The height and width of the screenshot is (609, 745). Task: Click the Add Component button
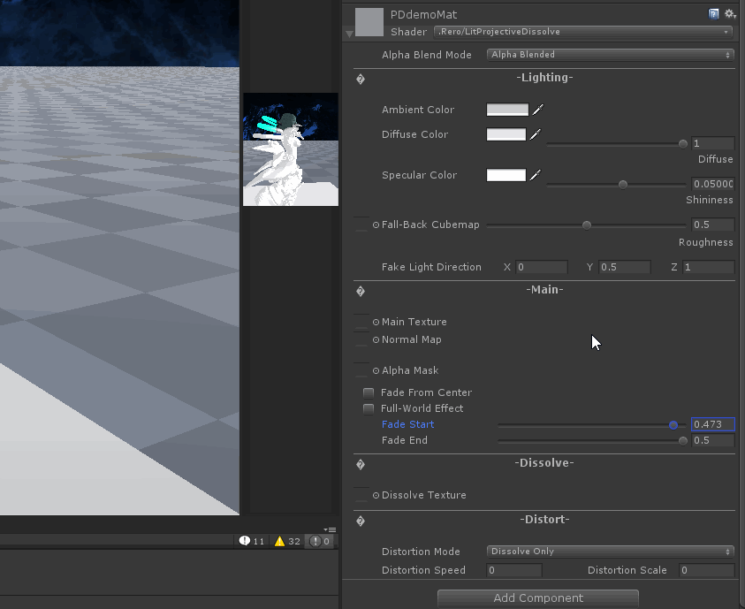point(537,598)
